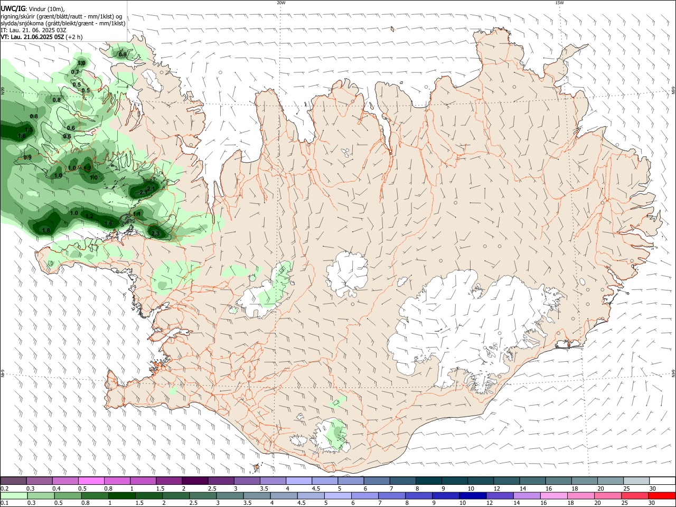Screen dimensions: 676x507
Task: Click the 'VT: Lau. 21.06.2025 05Z (+2 h)' line
Action: point(42,37)
